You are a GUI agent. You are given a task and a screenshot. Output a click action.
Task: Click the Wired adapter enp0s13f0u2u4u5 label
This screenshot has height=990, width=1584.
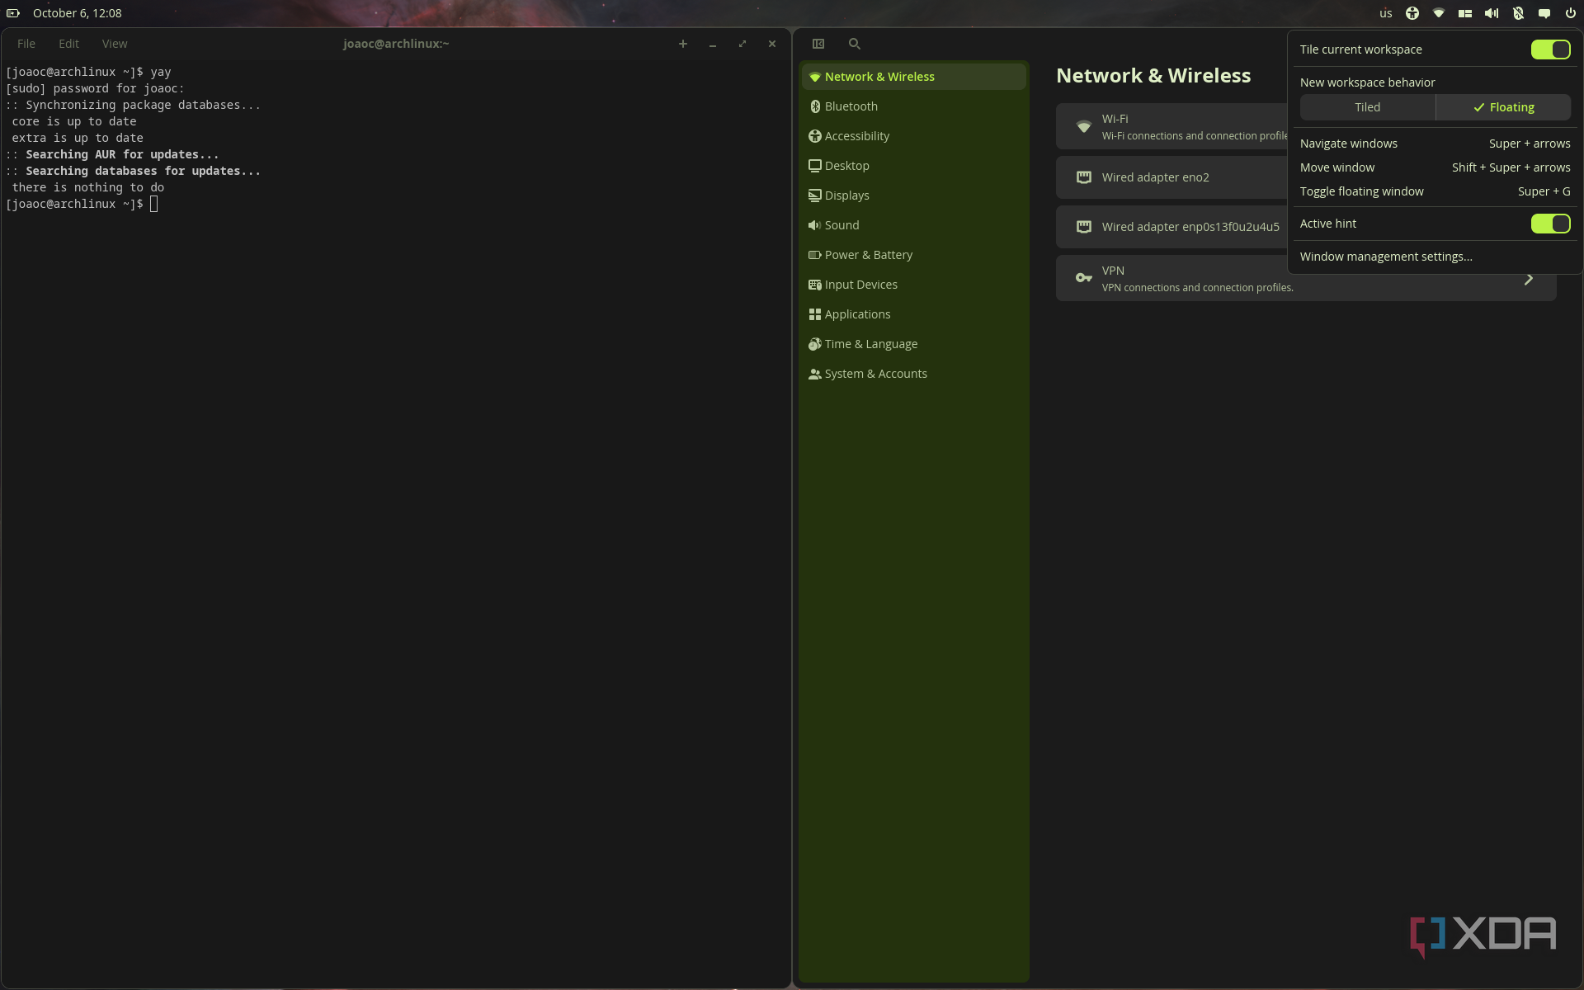pos(1190,227)
